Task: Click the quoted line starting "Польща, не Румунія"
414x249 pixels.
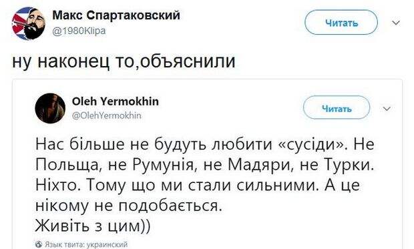Action: click(x=205, y=165)
